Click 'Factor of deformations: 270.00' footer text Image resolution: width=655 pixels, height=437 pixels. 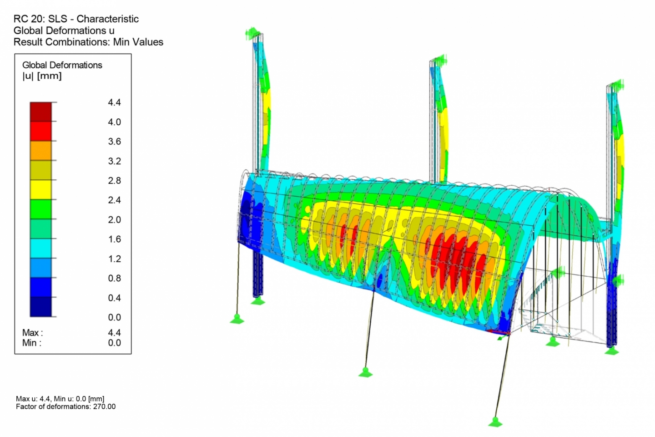coord(65,407)
